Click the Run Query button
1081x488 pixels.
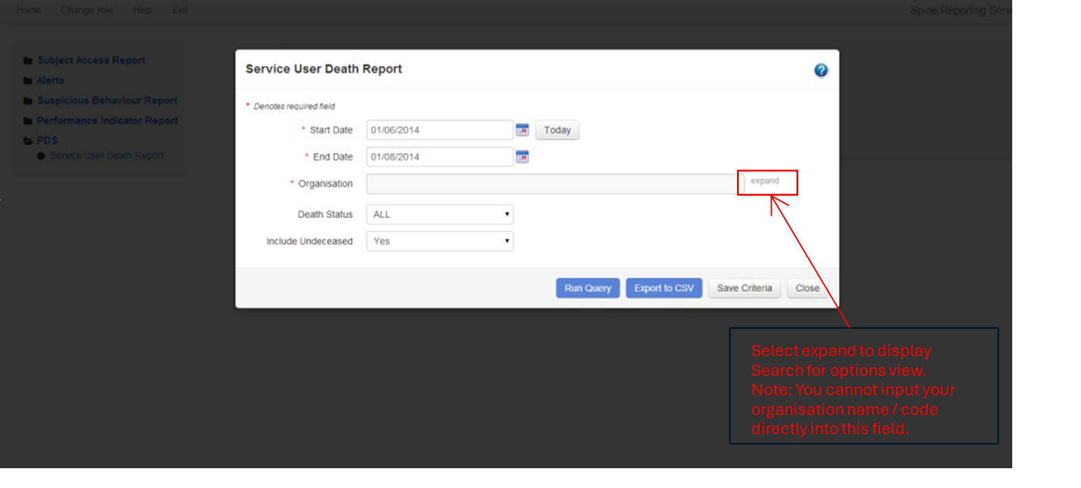point(588,288)
